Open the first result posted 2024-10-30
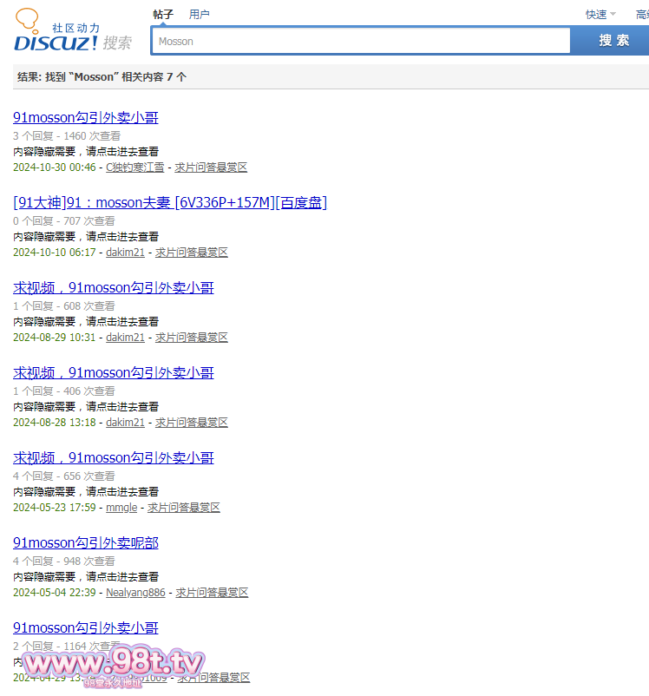Image resolution: width=649 pixels, height=696 pixels. [x=86, y=118]
